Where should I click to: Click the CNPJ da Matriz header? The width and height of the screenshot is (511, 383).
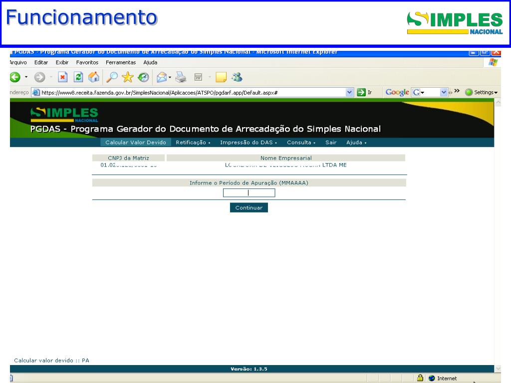128,158
